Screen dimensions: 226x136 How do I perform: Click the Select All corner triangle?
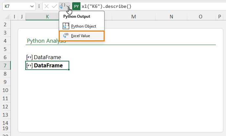(7, 17)
